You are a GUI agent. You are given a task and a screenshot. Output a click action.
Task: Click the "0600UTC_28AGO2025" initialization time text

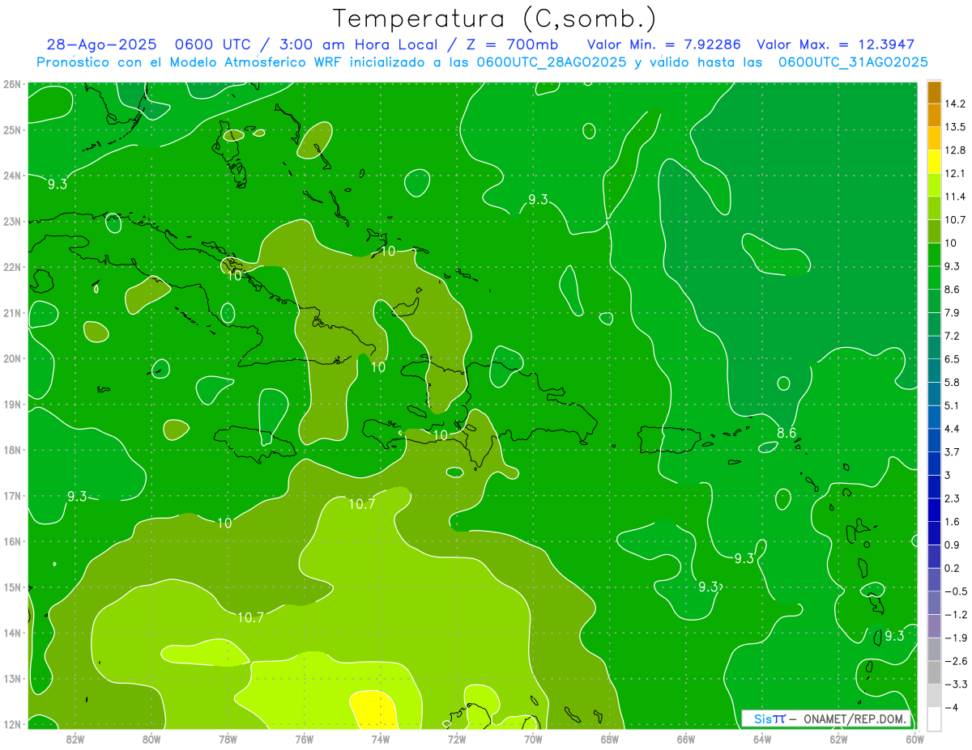pos(552,61)
